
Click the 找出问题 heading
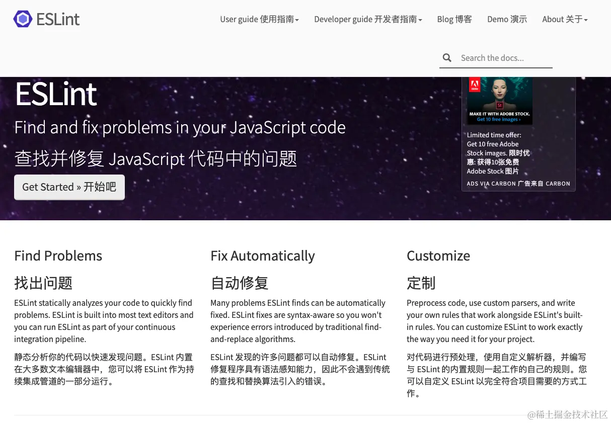click(x=43, y=283)
